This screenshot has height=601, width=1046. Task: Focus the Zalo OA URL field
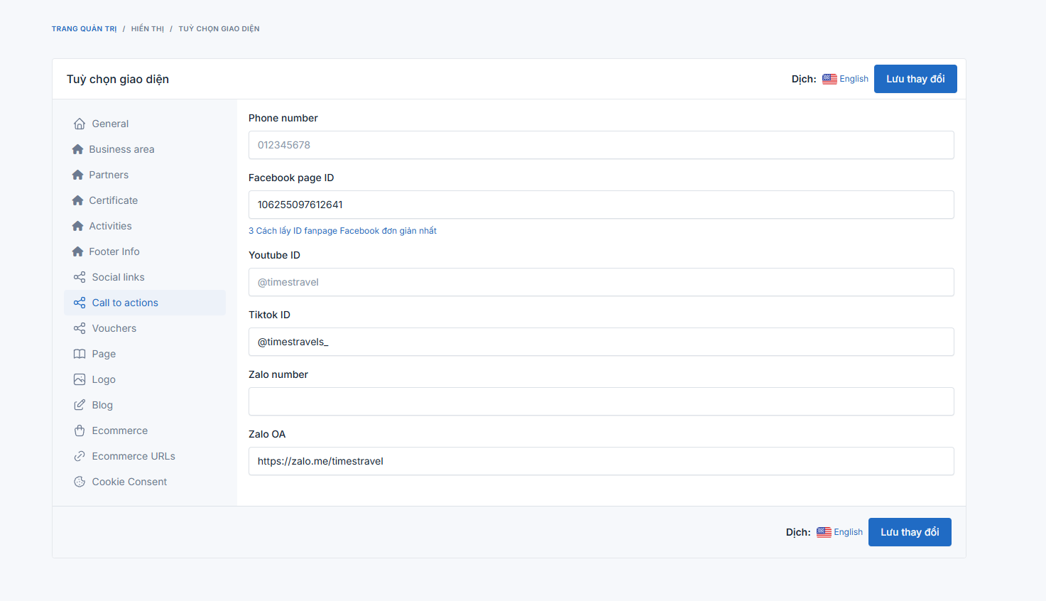(601, 461)
